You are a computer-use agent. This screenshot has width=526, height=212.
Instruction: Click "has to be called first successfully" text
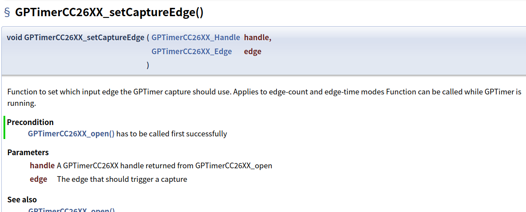(x=172, y=134)
